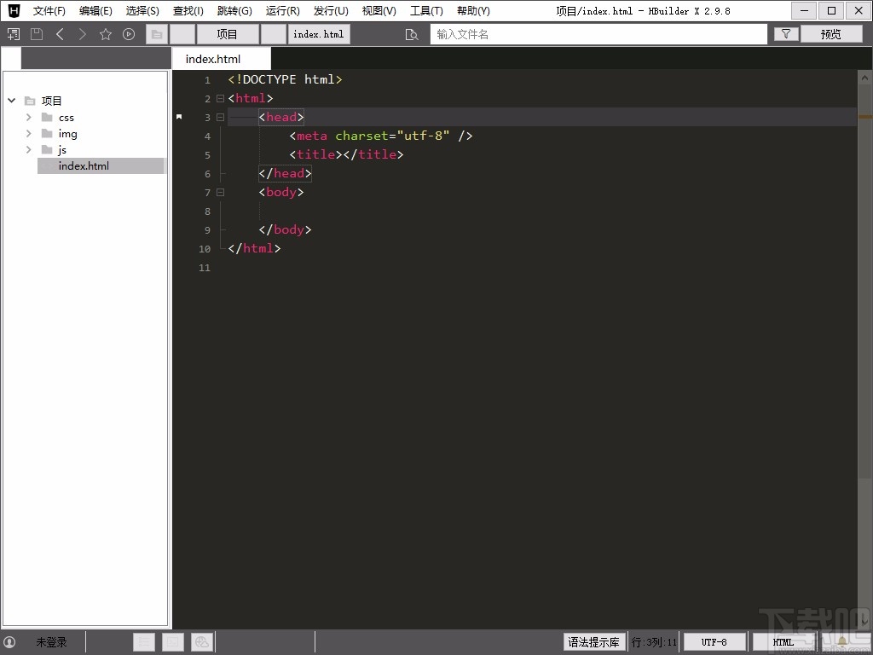Click the new file icon in toolbar
Screen dimensions: 873x655
pos(13,34)
